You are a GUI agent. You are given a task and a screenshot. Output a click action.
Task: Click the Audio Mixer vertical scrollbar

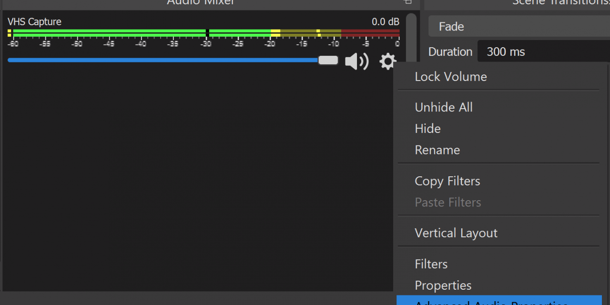411,38
